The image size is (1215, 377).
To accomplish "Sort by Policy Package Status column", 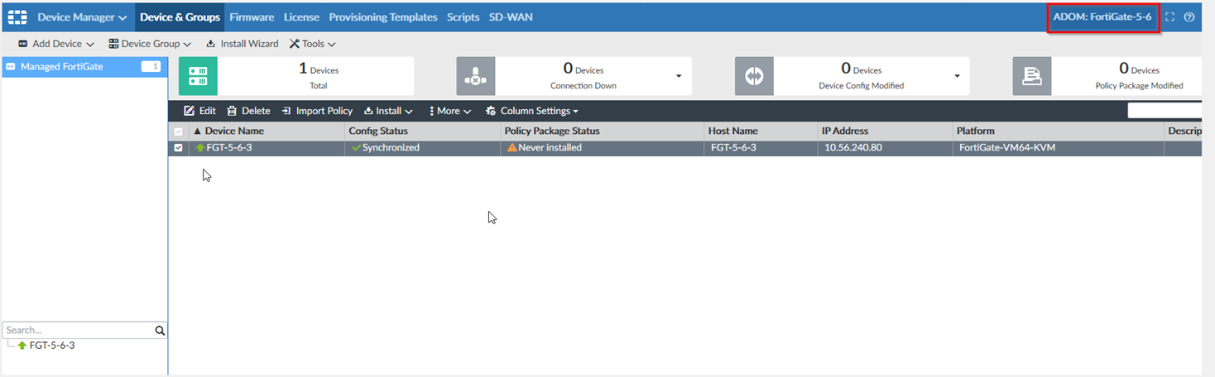I will (552, 131).
